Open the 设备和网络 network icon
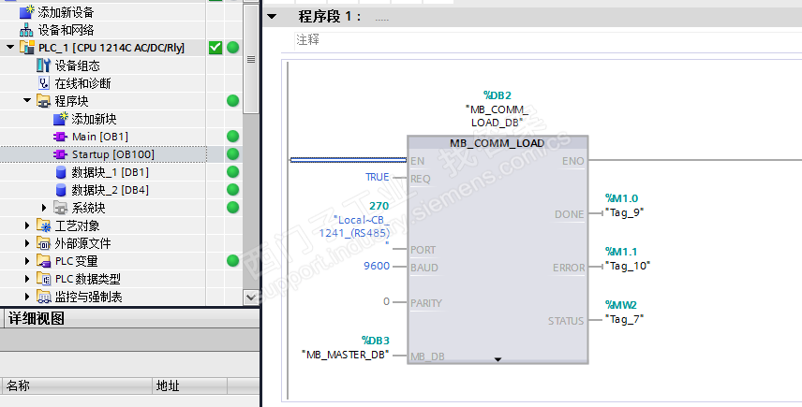The width and height of the screenshot is (802, 407). (x=26, y=30)
